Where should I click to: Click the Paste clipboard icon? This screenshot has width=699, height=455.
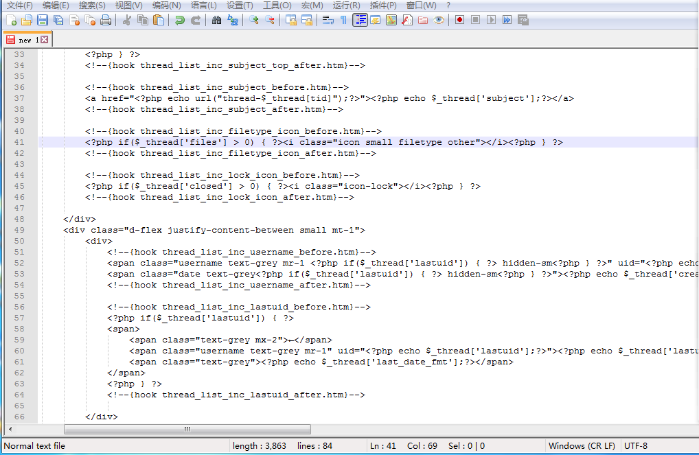click(158, 20)
